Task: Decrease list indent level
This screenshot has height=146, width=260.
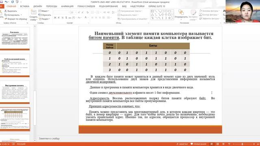Action: pyautogui.click(x=105, y=13)
